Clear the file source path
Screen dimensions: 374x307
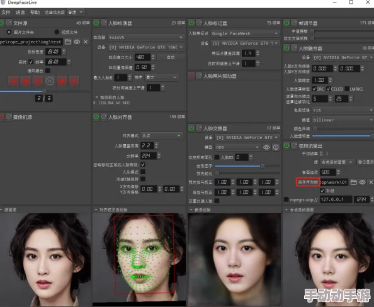(x=86, y=42)
